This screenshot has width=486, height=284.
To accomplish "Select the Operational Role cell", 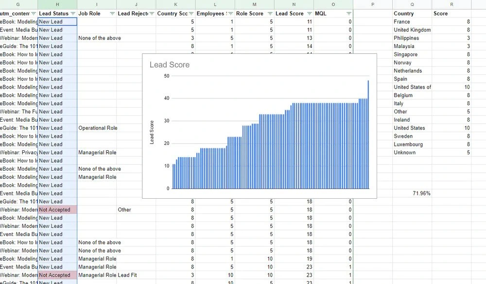I will tap(97, 128).
